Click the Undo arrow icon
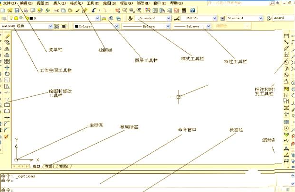Screen dimensions: 295x192 (94, 10)
